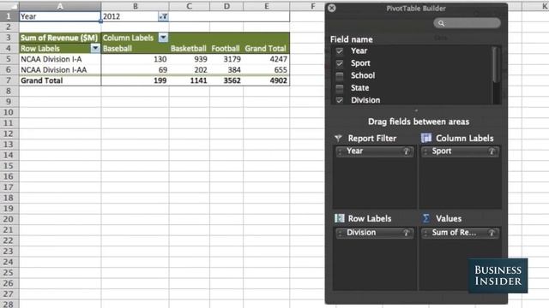Click the cell with value 69
This screenshot has width=549, height=308.
coord(136,70)
